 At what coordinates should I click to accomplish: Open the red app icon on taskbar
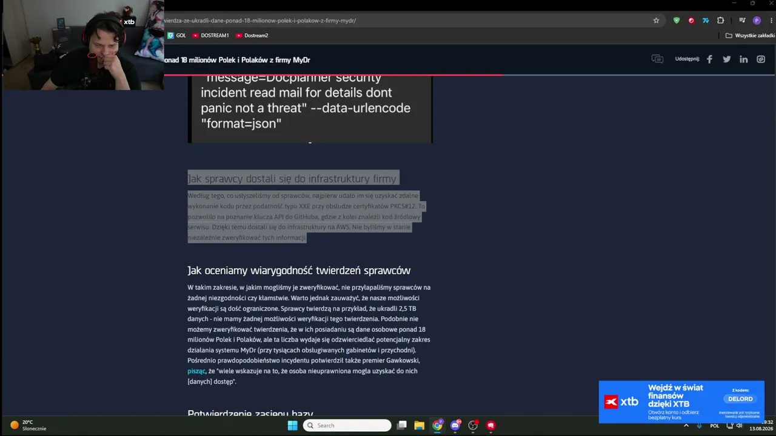(x=491, y=425)
